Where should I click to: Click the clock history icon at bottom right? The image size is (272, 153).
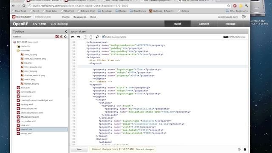pyautogui.click(x=239, y=149)
